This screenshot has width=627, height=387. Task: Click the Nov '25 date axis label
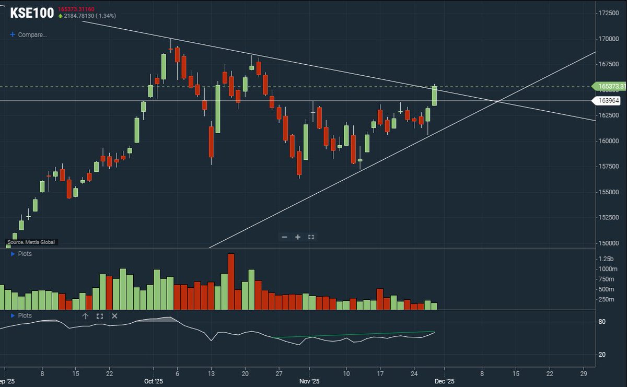[309, 381]
